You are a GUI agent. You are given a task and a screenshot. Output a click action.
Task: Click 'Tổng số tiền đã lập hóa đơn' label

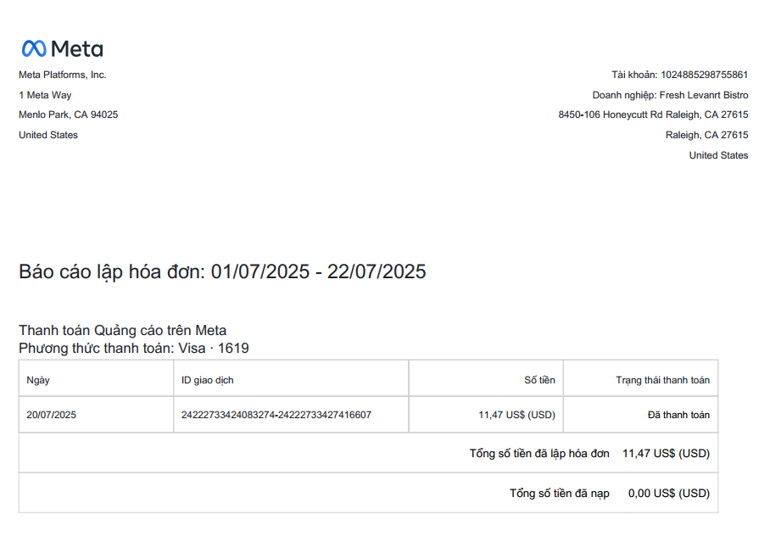coord(539,453)
